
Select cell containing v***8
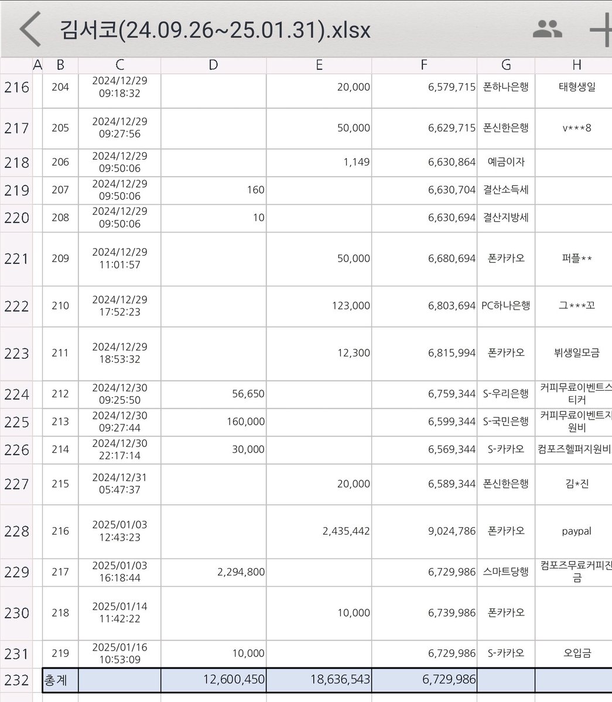point(573,128)
